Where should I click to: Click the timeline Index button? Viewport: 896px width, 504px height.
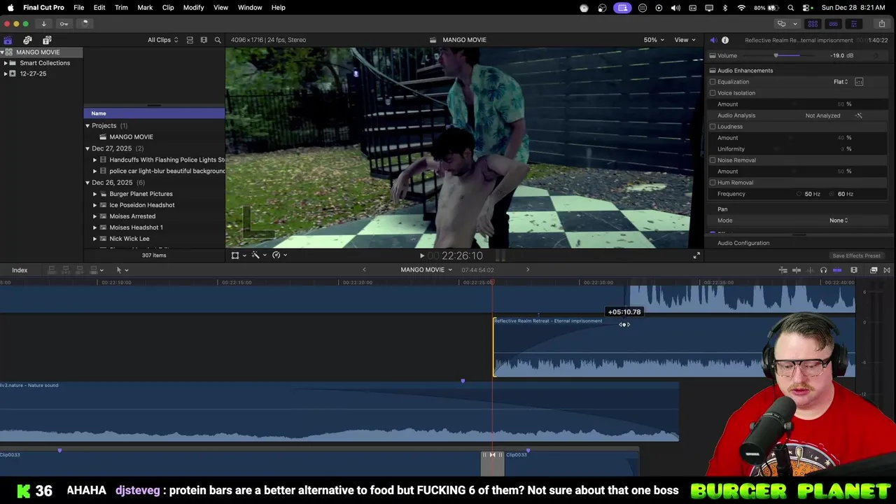pos(20,270)
